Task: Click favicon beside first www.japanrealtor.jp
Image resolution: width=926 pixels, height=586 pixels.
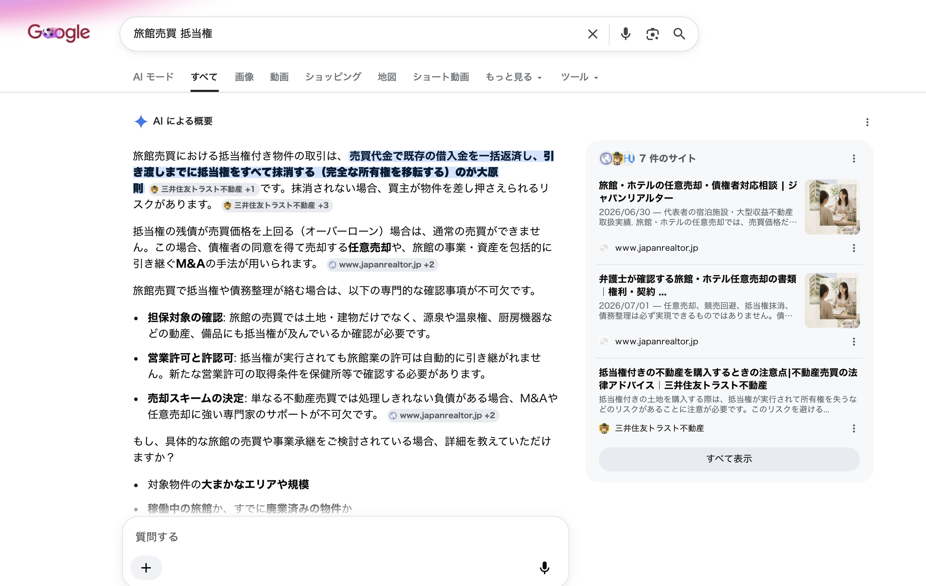Action: click(604, 248)
